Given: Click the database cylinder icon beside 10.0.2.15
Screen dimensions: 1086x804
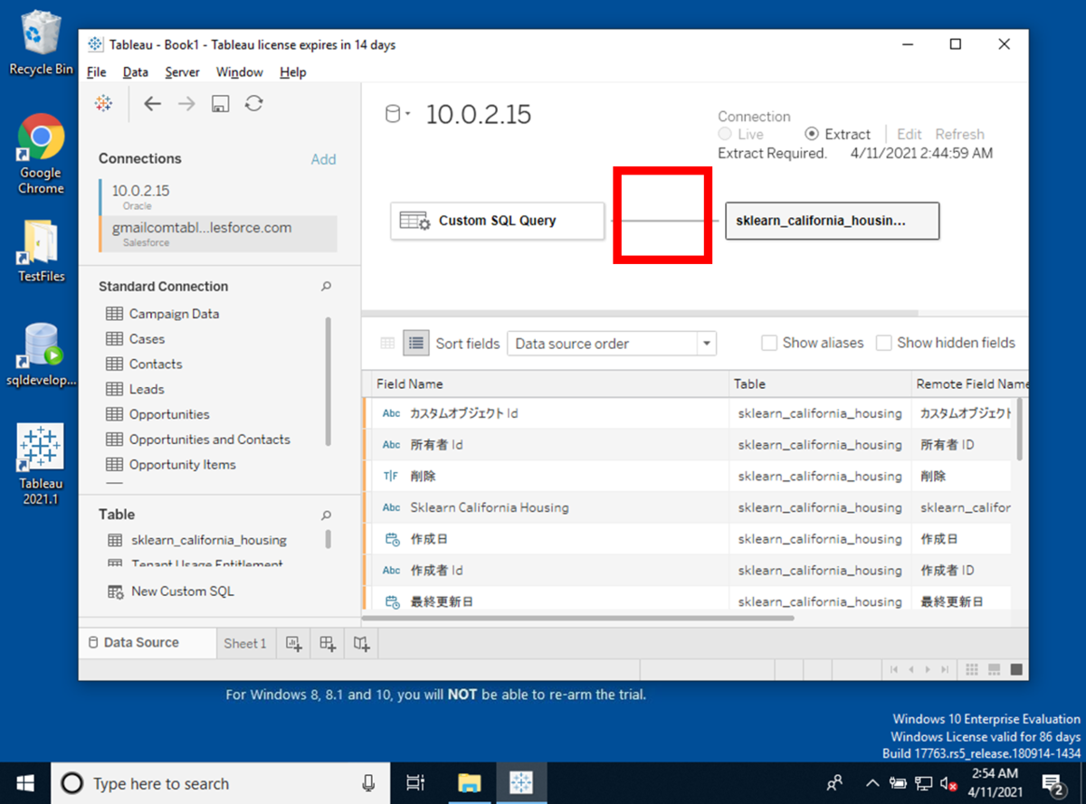Looking at the screenshot, I should point(393,115).
